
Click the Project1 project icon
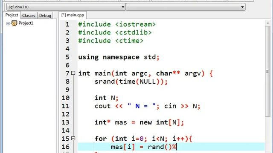coord(14,23)
